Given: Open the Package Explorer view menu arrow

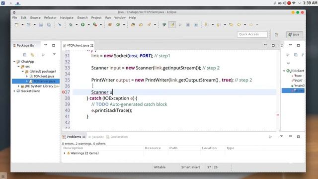Looking at the screenshot, I should coord(54,54).
